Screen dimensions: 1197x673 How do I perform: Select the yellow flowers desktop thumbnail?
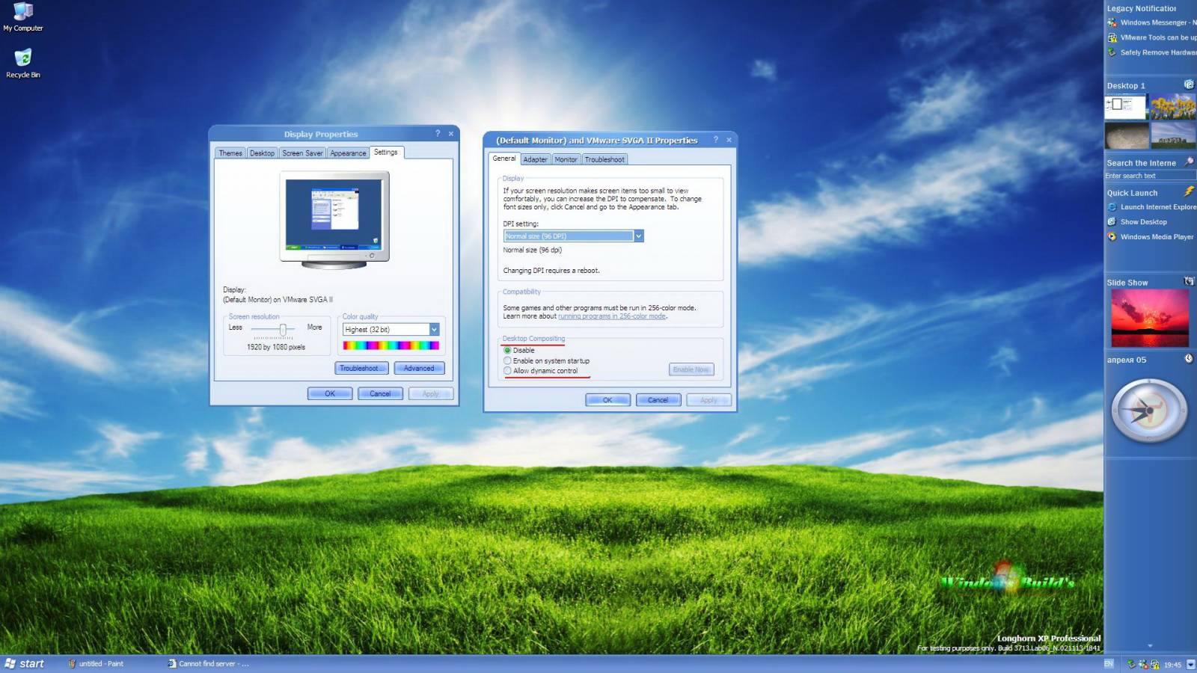[1172, 107]
